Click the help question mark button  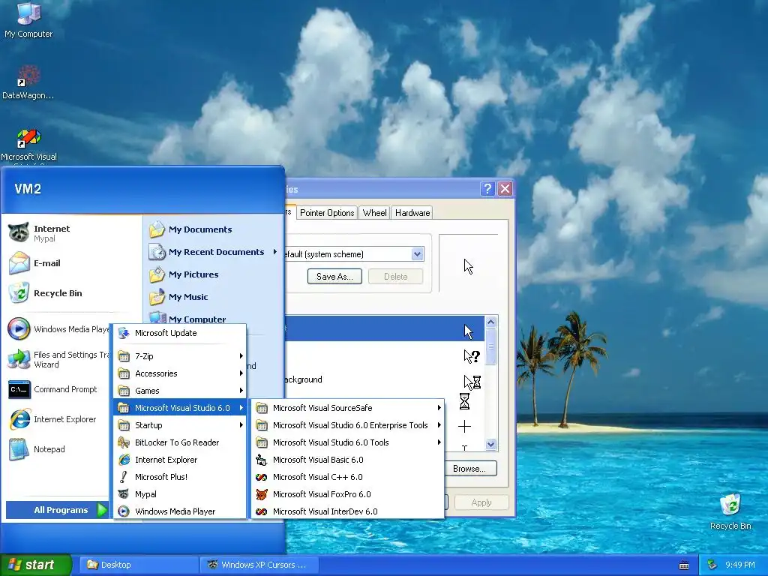click(487, 188)
